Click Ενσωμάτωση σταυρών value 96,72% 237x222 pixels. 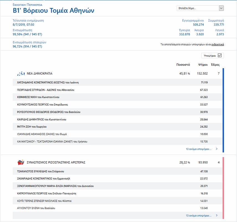pos(27,46)
